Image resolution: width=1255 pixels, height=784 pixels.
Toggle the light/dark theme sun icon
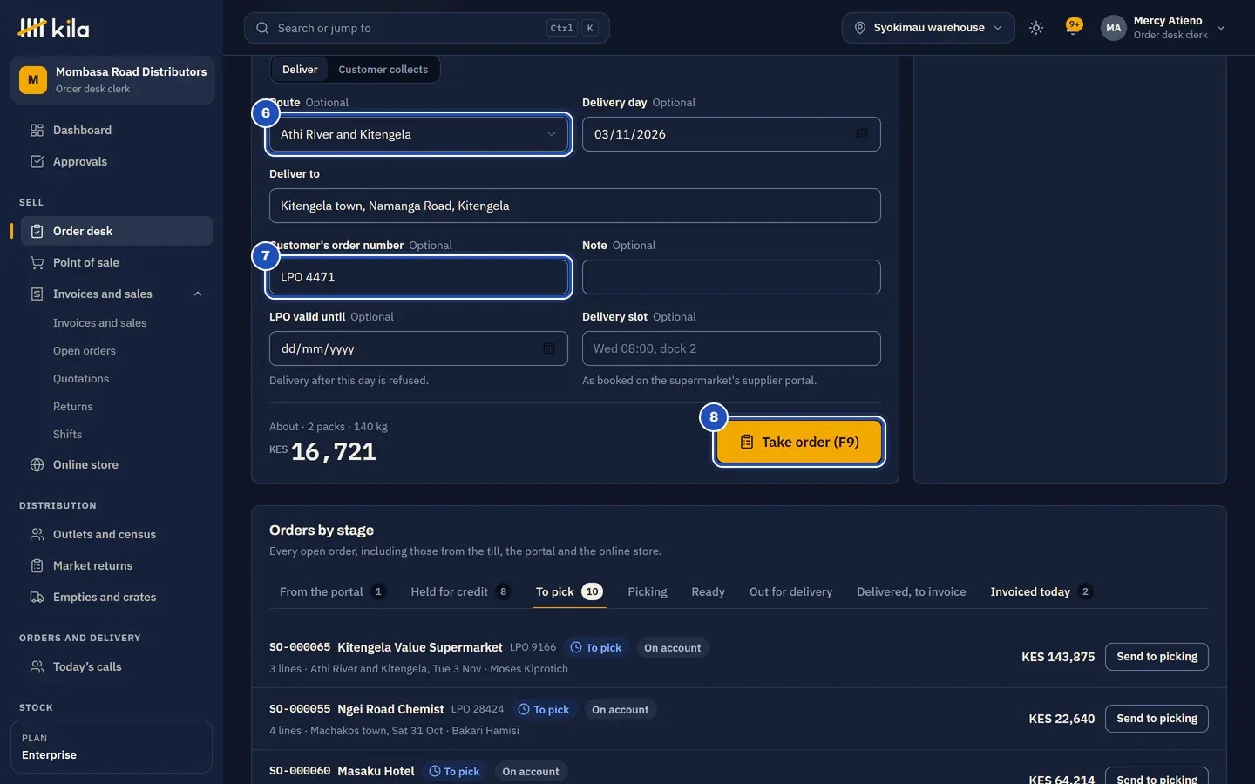[1036, 28]
